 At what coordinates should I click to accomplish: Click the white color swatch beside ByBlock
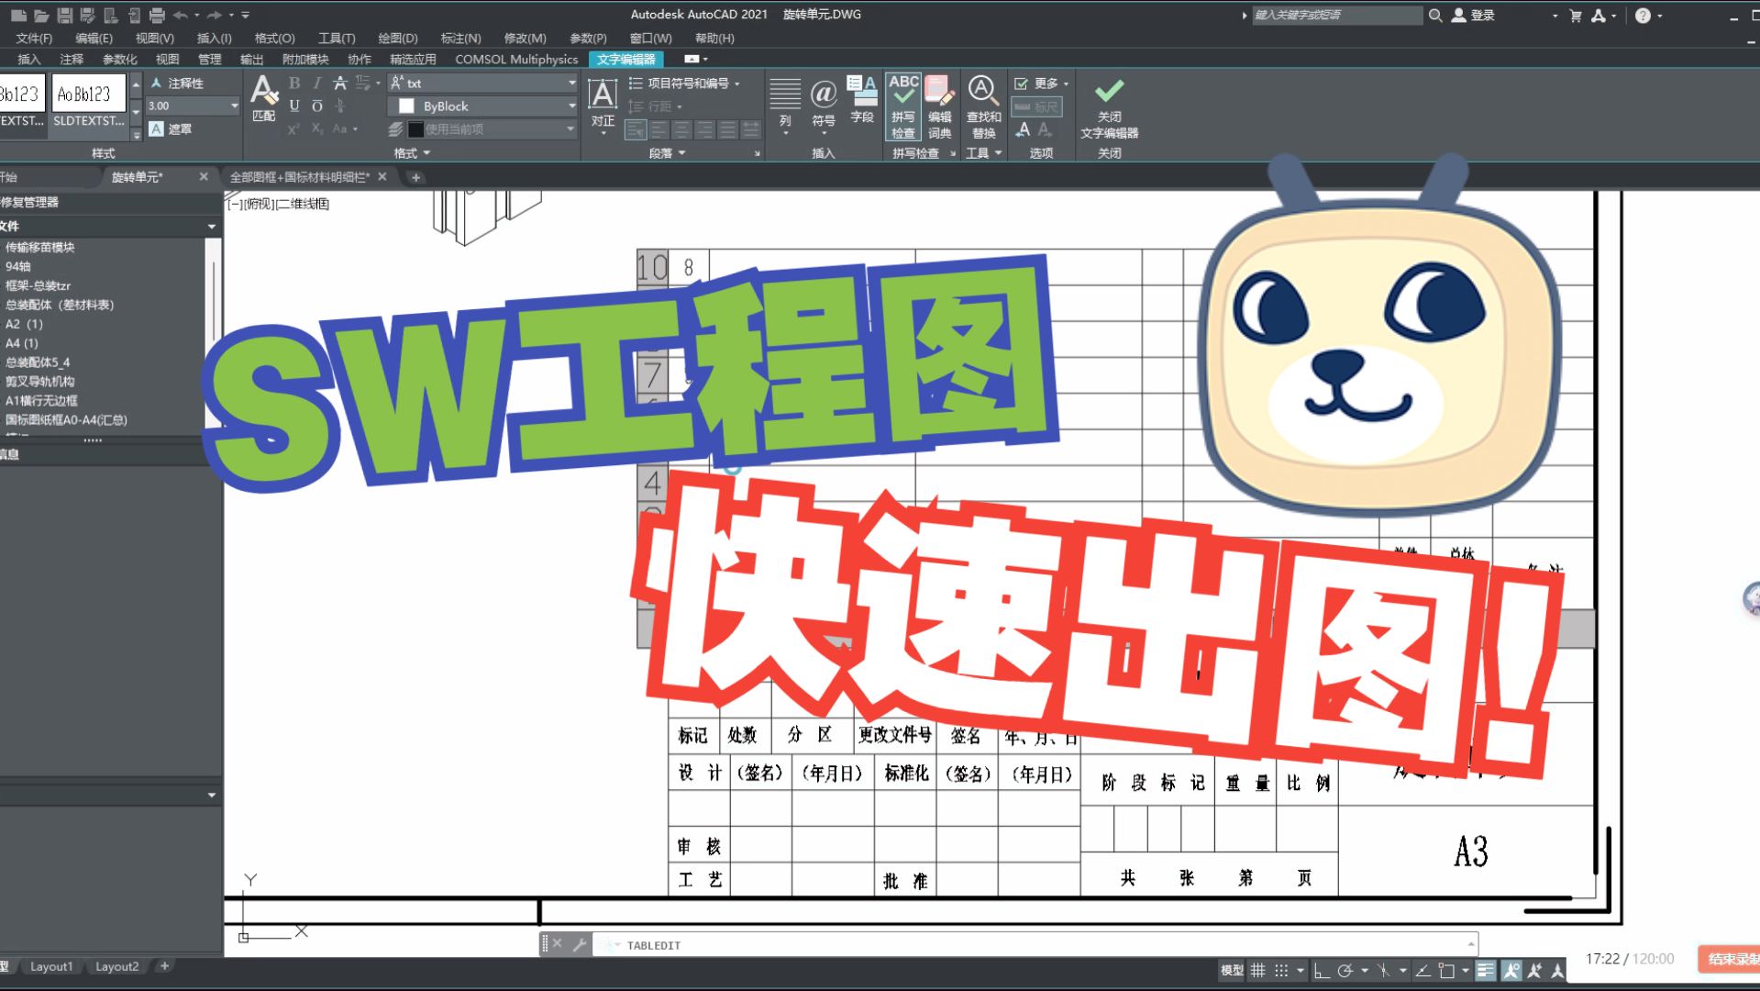(x=406, y=106)
